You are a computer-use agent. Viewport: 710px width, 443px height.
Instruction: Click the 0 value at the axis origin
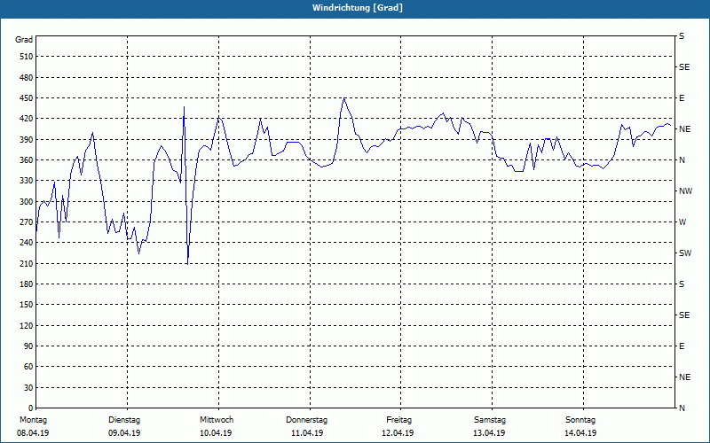(31, 408)
